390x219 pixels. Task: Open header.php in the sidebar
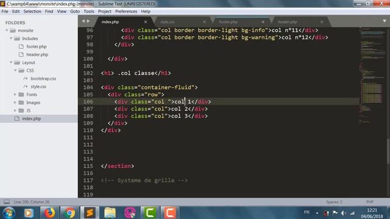pyautogui.click(x=37, y=54)
